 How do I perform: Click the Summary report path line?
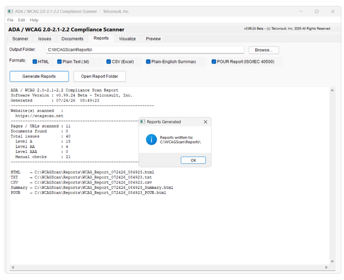pos(92,188)
